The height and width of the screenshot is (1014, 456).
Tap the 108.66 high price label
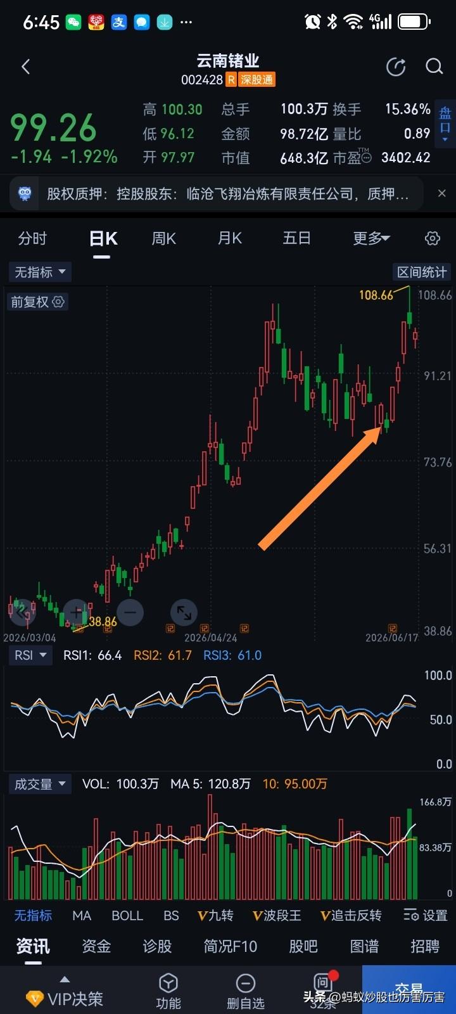(x=376, y=295)
